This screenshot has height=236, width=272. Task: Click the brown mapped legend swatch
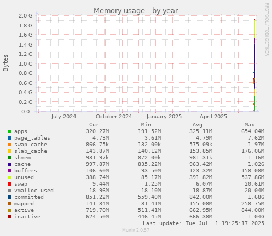(9, 204)
